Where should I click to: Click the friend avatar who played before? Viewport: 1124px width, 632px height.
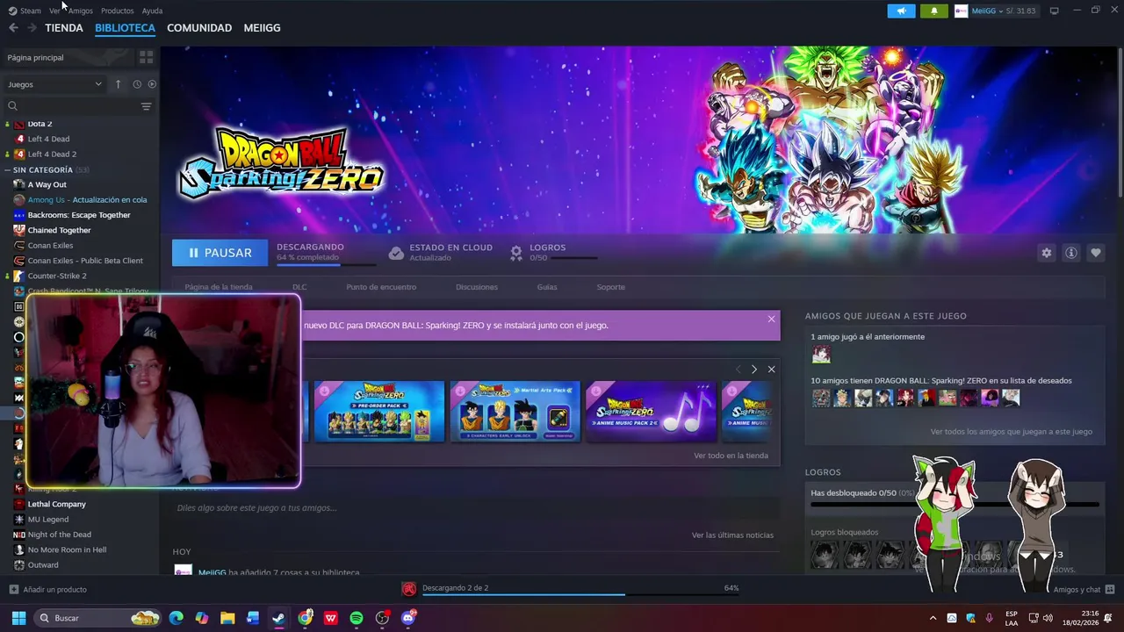[x=821, y=354]
